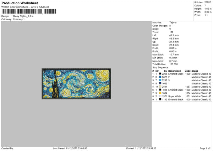This screenshot has width=213, height=151.
Task: Click the 'Page 1 of 1' footer text
Action: (x=206, y=148)
